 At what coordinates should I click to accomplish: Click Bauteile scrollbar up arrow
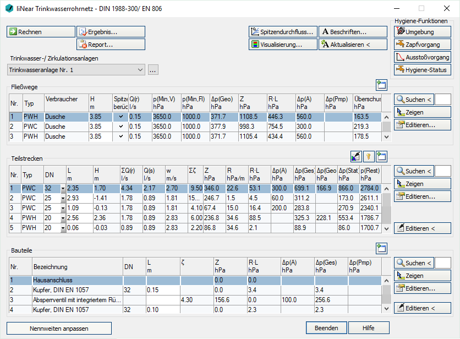click(387, 281)
